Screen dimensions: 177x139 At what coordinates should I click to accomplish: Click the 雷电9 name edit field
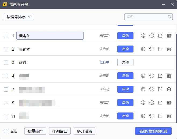pyautogui.click(x=50, y=36)
